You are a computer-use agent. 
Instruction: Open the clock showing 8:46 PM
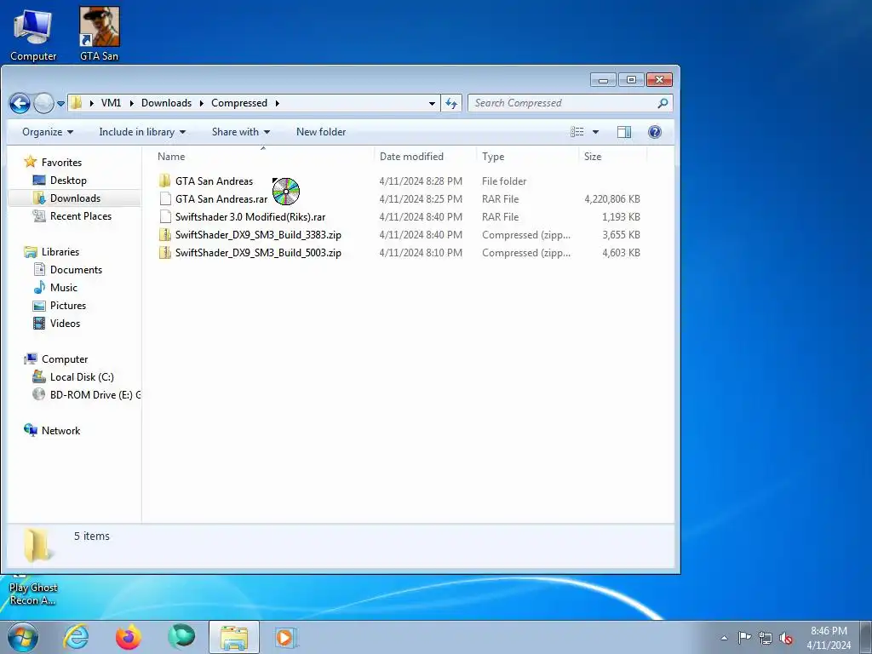pyautogui.click(x=829, y=638)
